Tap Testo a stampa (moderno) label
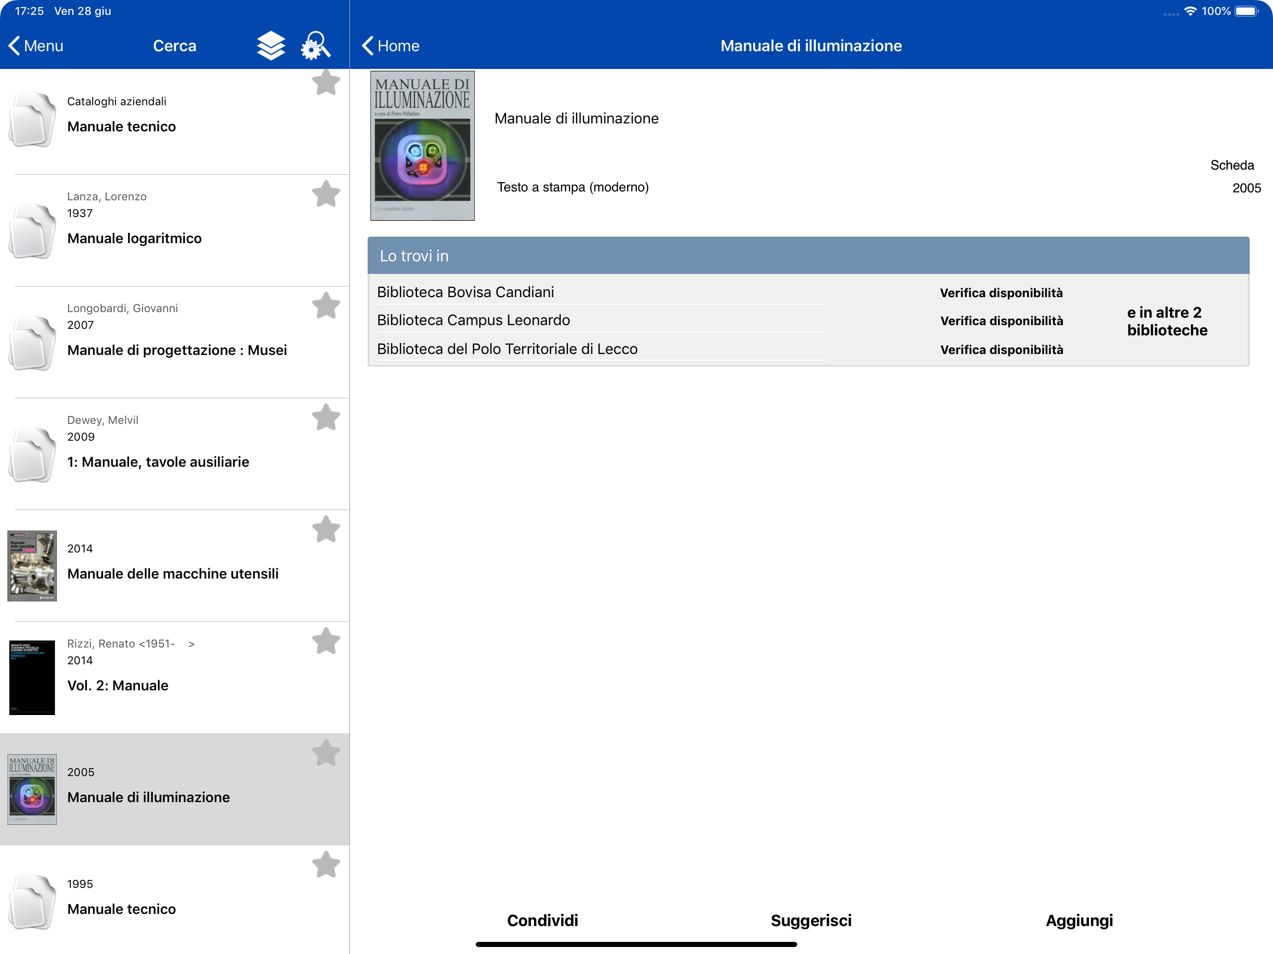Screen dimensions: 1273x954 click(x=573, y=187)
